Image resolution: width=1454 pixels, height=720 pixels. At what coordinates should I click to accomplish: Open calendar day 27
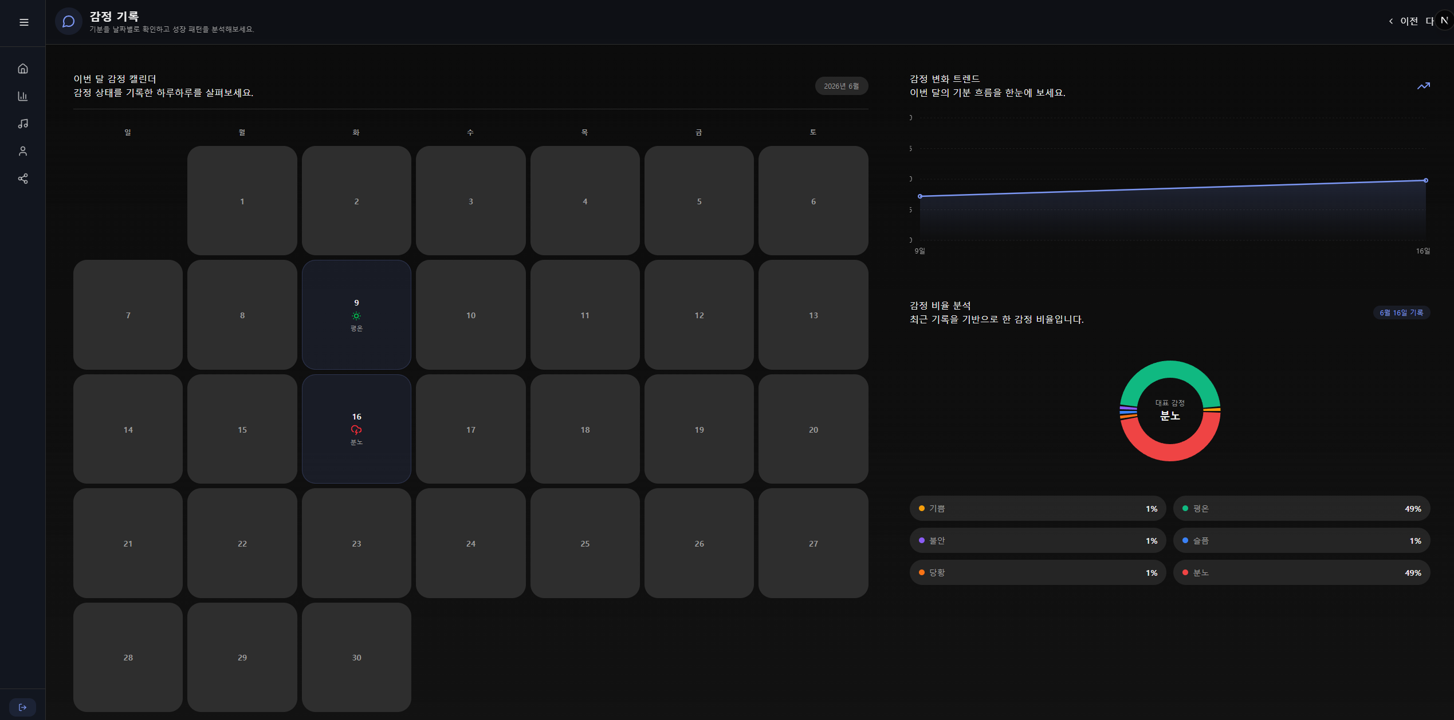(x=814, y=543)
